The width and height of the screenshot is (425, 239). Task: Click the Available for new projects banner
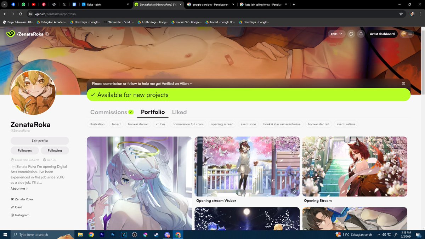249,95
